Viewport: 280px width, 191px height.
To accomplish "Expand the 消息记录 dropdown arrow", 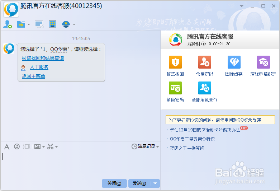I will 157,147.
